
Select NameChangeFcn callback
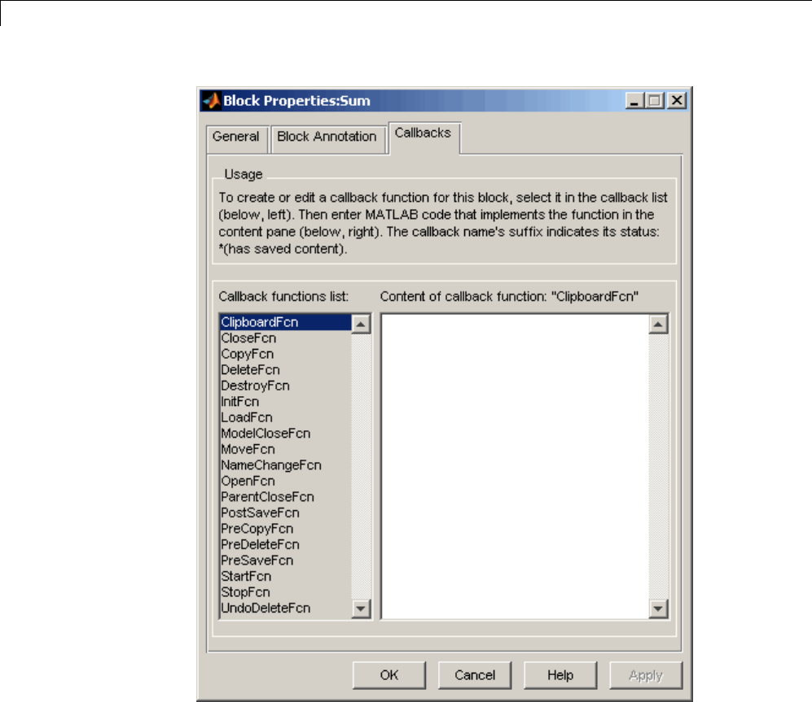click(285, 465)
